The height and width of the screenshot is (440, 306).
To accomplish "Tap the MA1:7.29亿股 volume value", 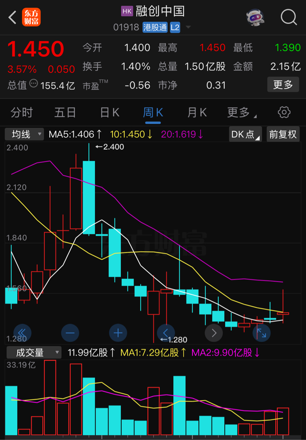I will pos(153,352).
